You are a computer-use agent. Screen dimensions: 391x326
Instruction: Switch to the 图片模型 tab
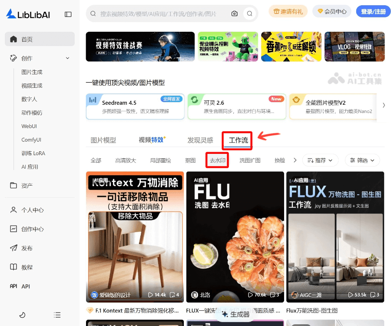pyautogui.click(x=103, y=140)
